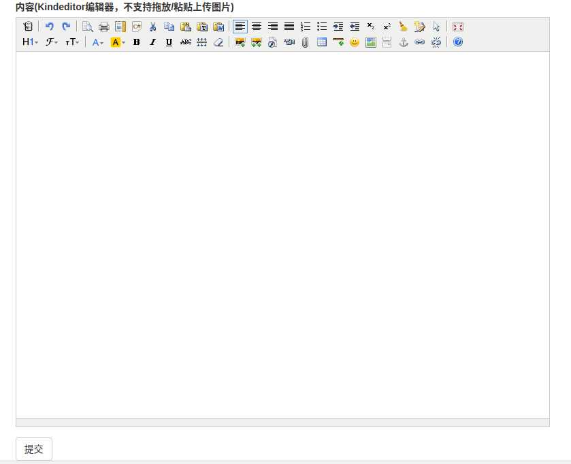Open the text color picker
This screenshot has height=464, width=571.
(97, 42)
